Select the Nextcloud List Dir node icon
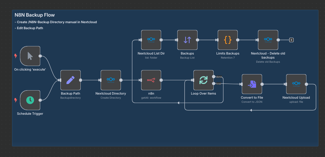Viewport: 325px width, 157px height. (x=151, y=40)
